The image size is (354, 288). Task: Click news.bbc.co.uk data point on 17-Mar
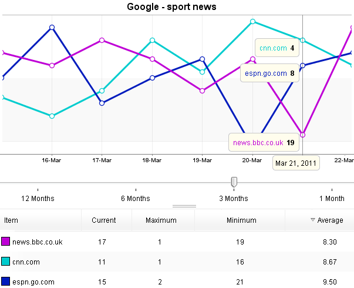[102, 40]
